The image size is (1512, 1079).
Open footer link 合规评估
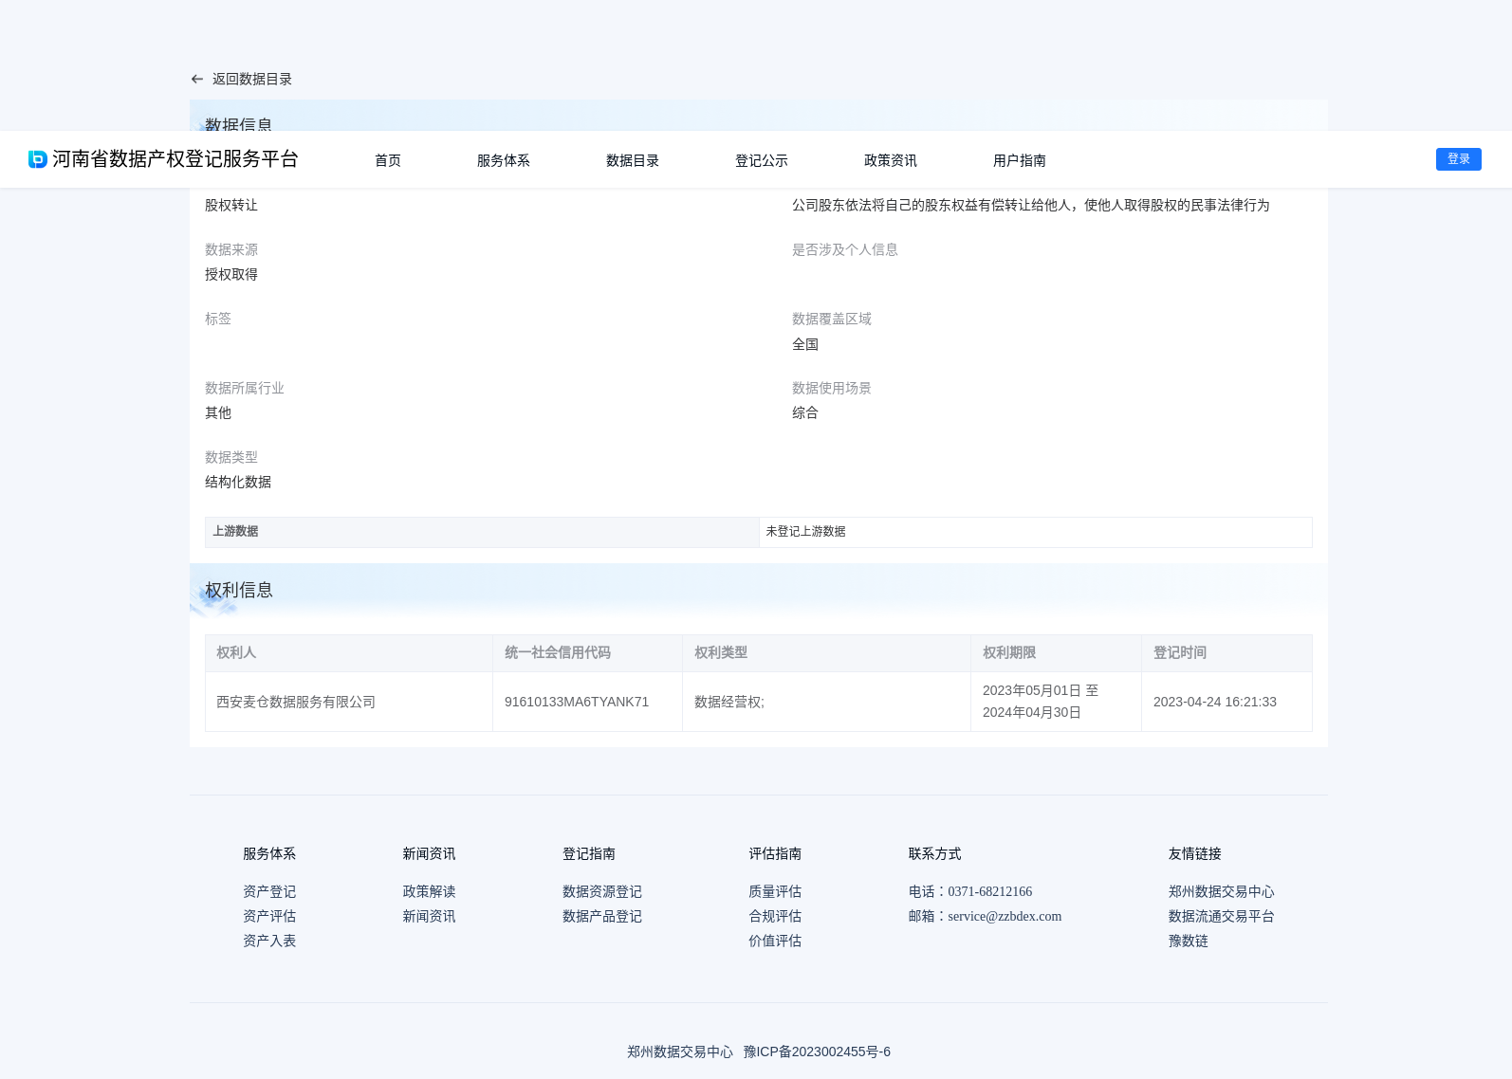click(775, 916)
